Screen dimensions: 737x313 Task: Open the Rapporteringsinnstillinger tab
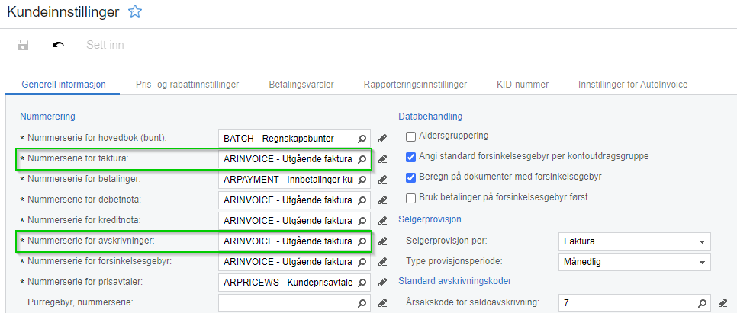click(415, 85)
